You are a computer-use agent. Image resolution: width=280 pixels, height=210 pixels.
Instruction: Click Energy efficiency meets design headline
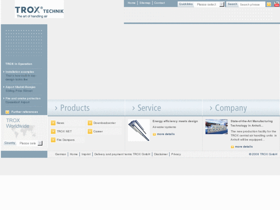(x=175, y=121)
